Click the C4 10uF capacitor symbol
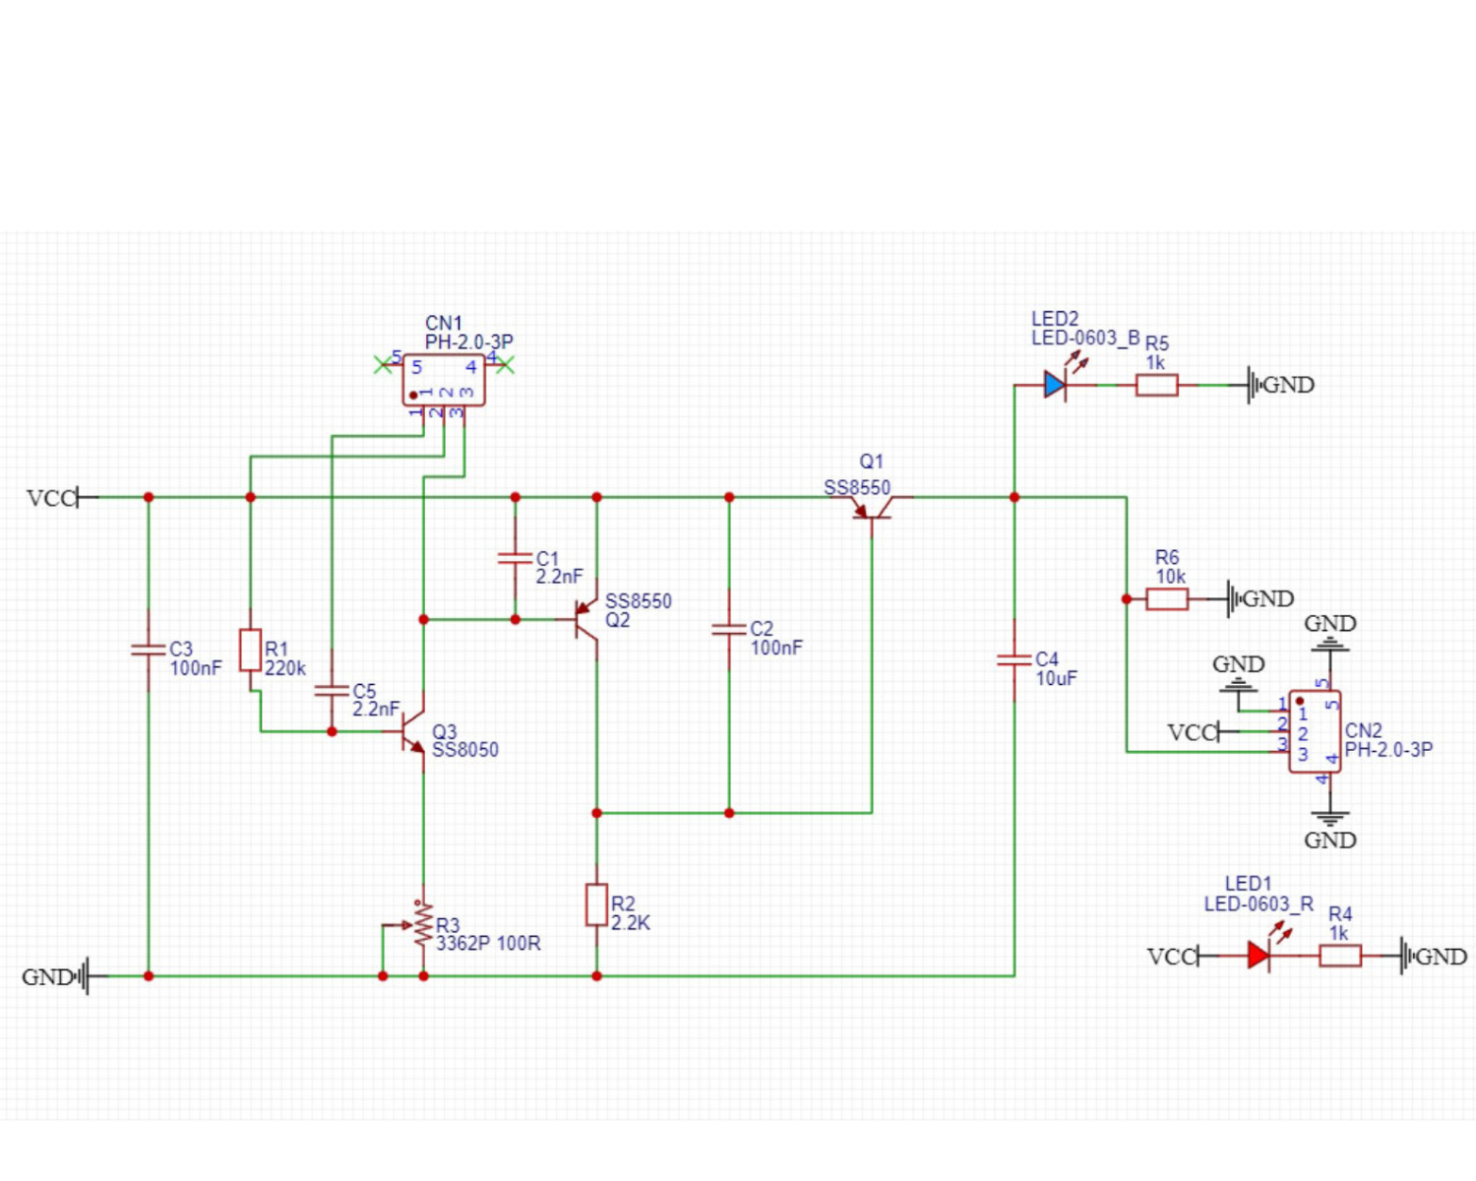 pos(1015,660)
